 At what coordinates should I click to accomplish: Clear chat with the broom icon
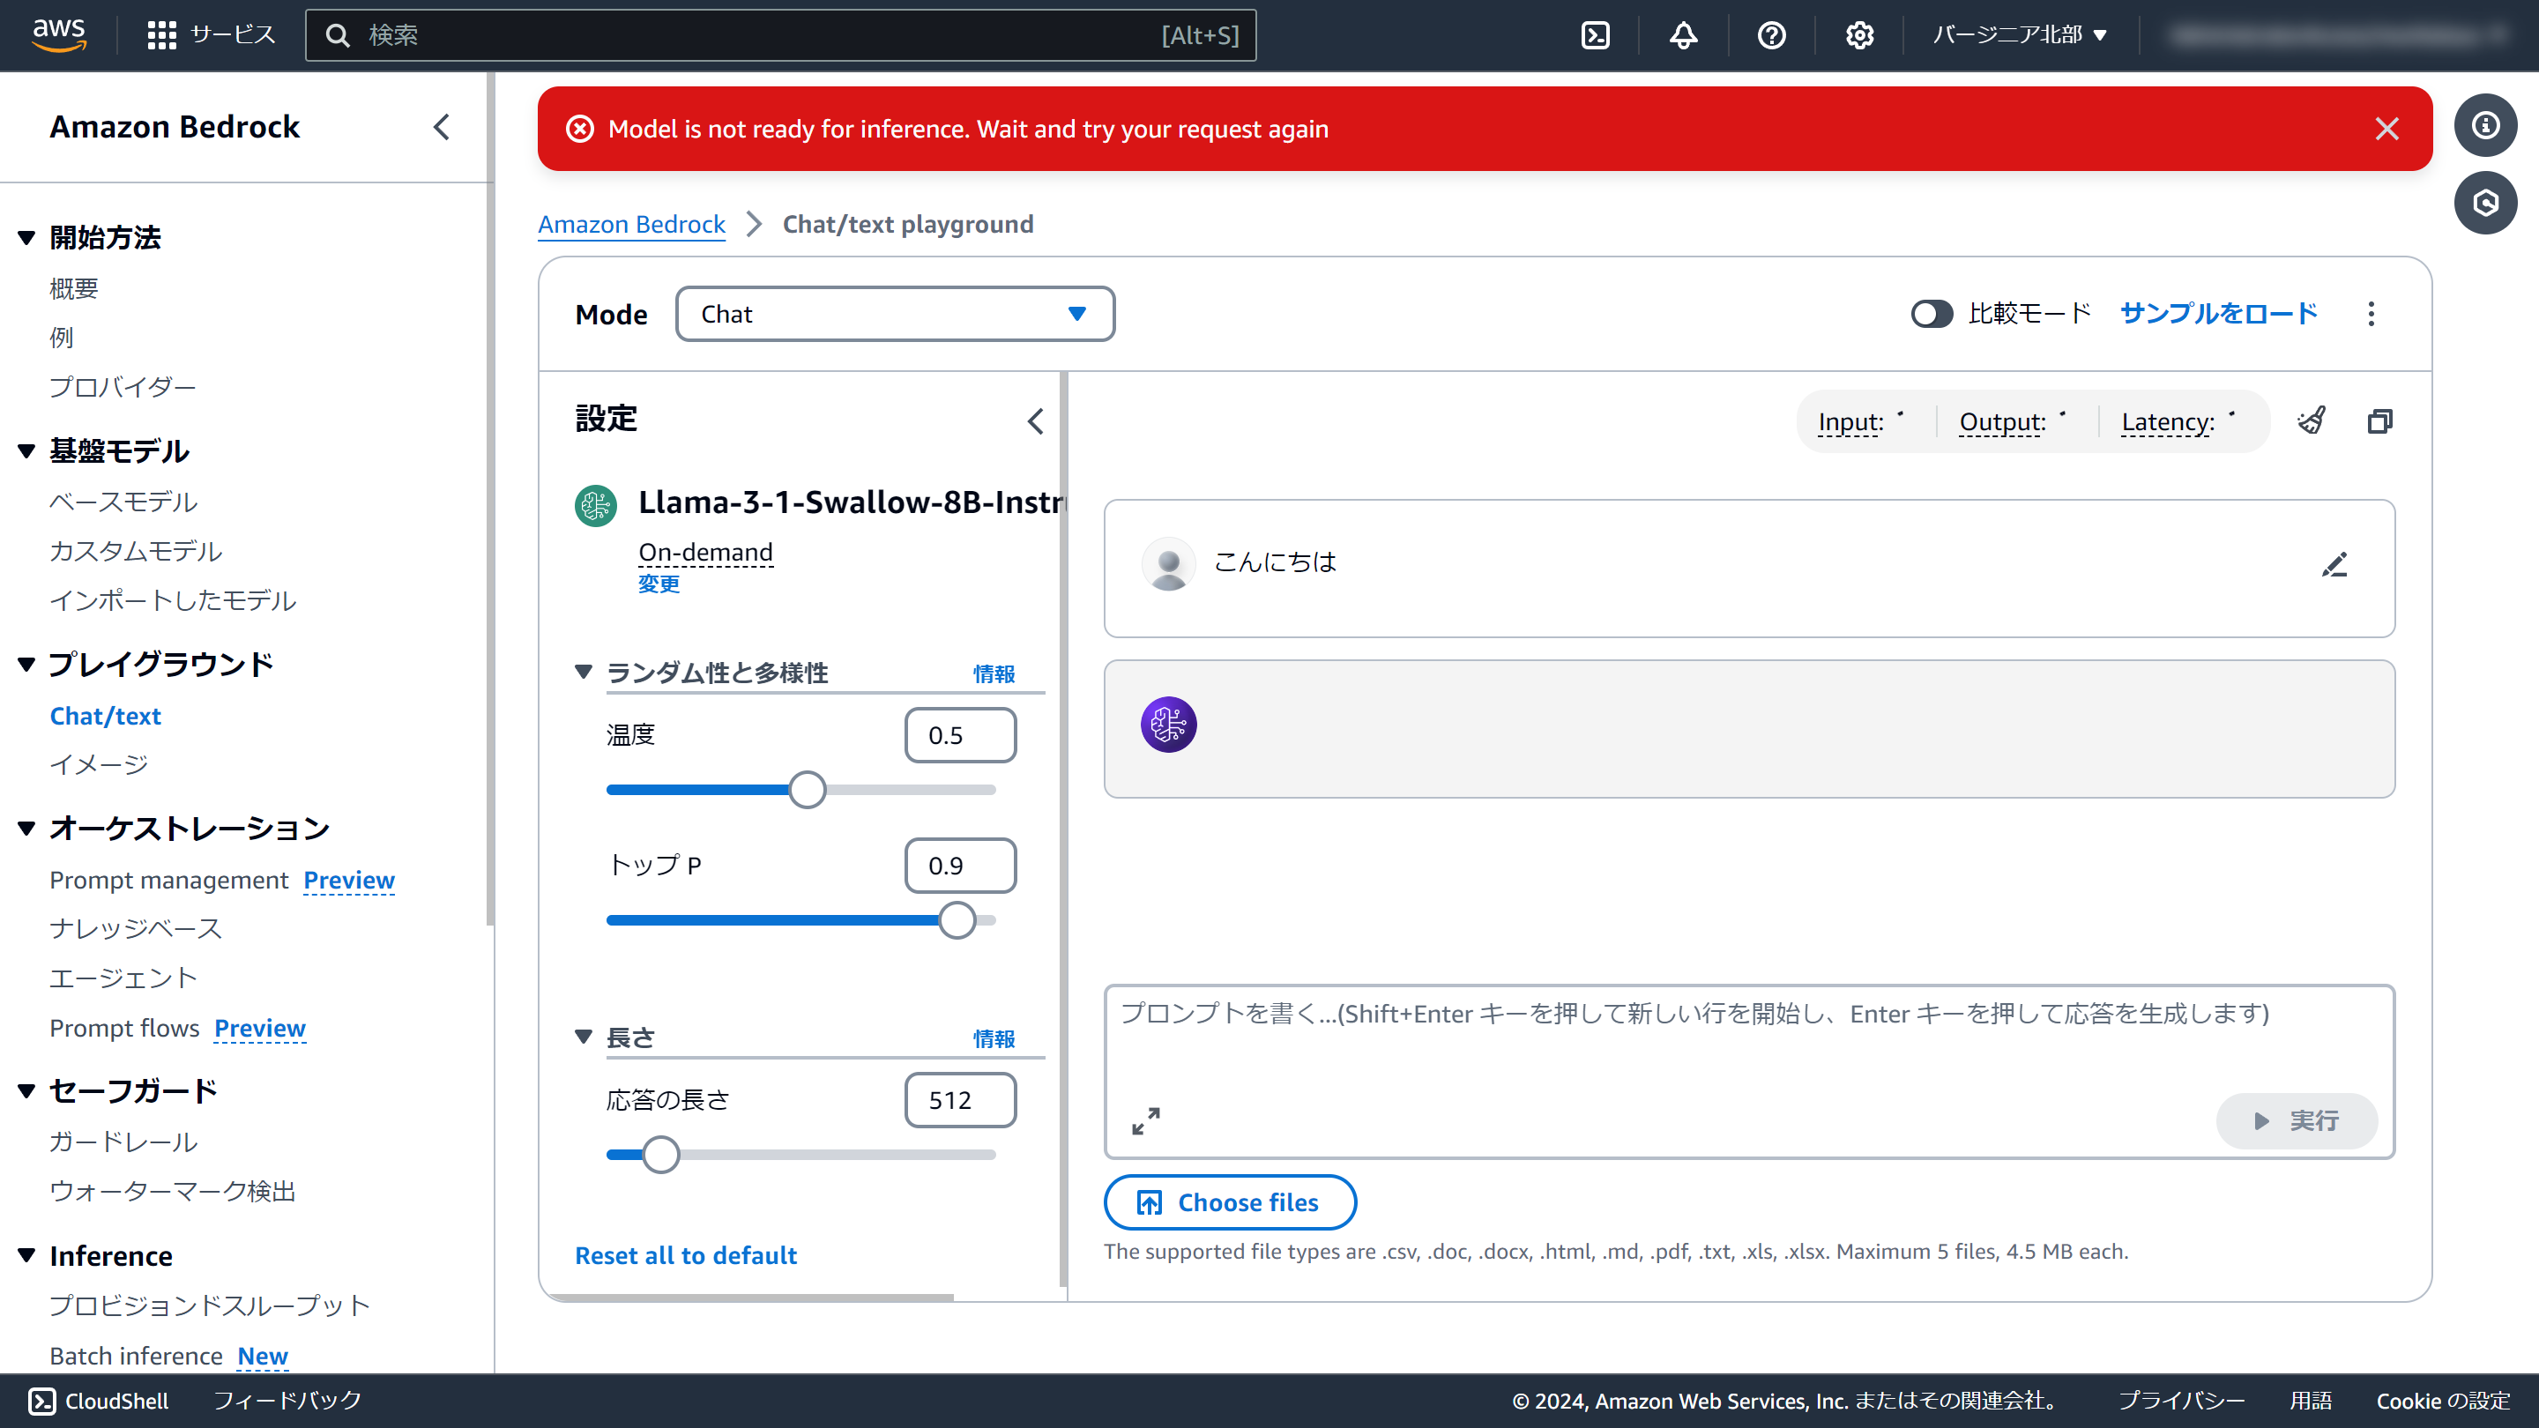[2312, 420]
